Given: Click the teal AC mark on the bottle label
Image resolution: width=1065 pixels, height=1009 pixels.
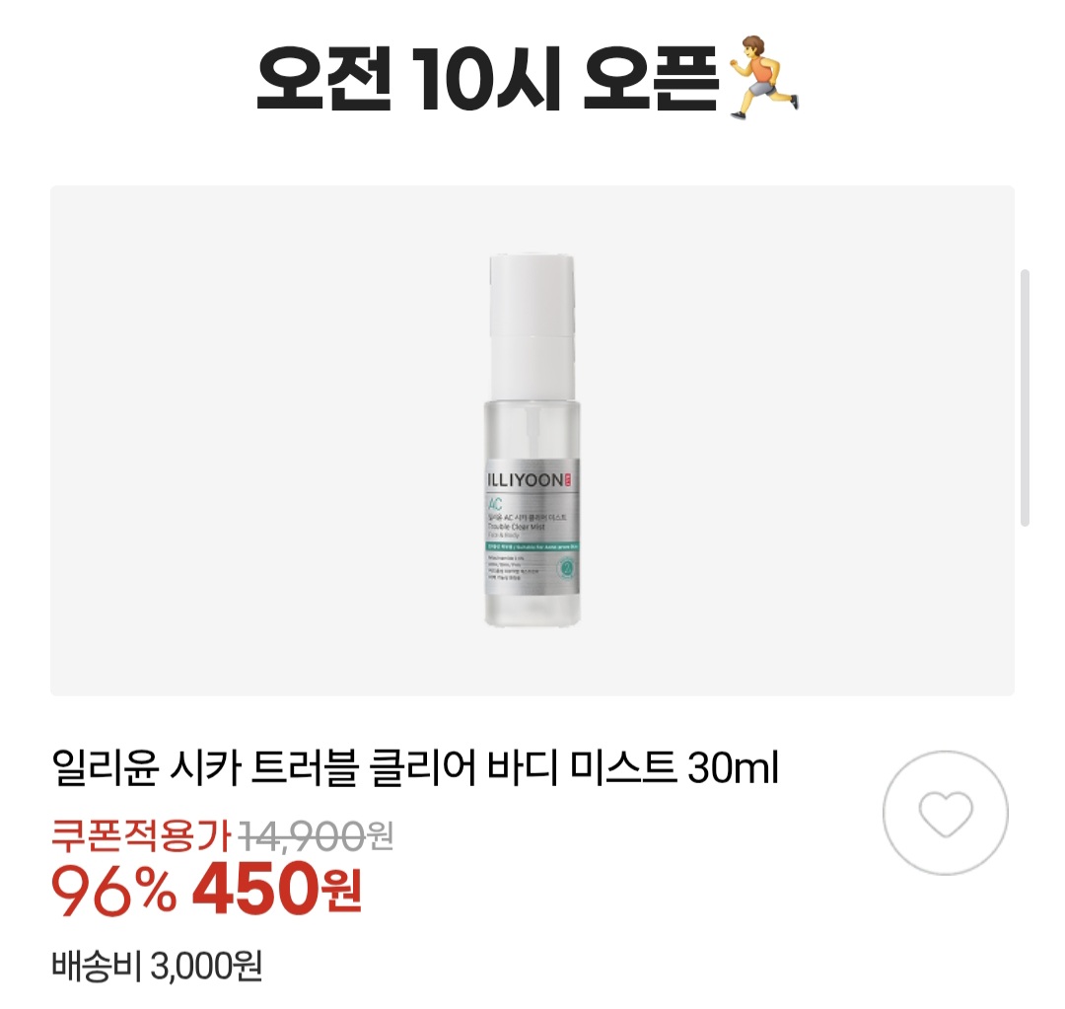Looking at the screenshot, I should click(x=494, y=504).
